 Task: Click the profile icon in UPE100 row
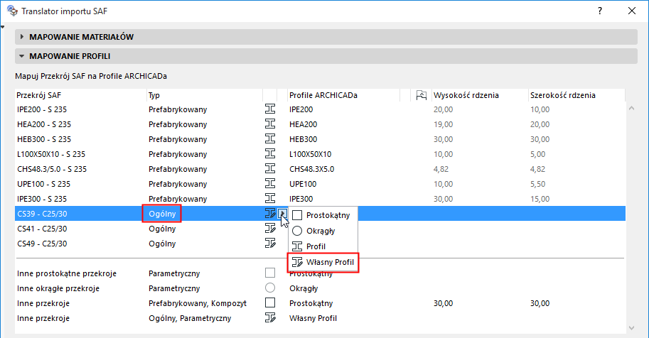[270, 184]
